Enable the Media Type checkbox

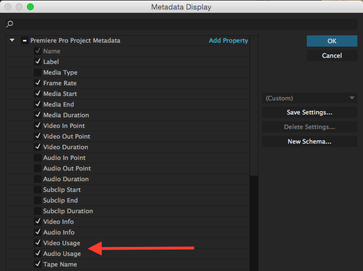click(x=38, y=72)
